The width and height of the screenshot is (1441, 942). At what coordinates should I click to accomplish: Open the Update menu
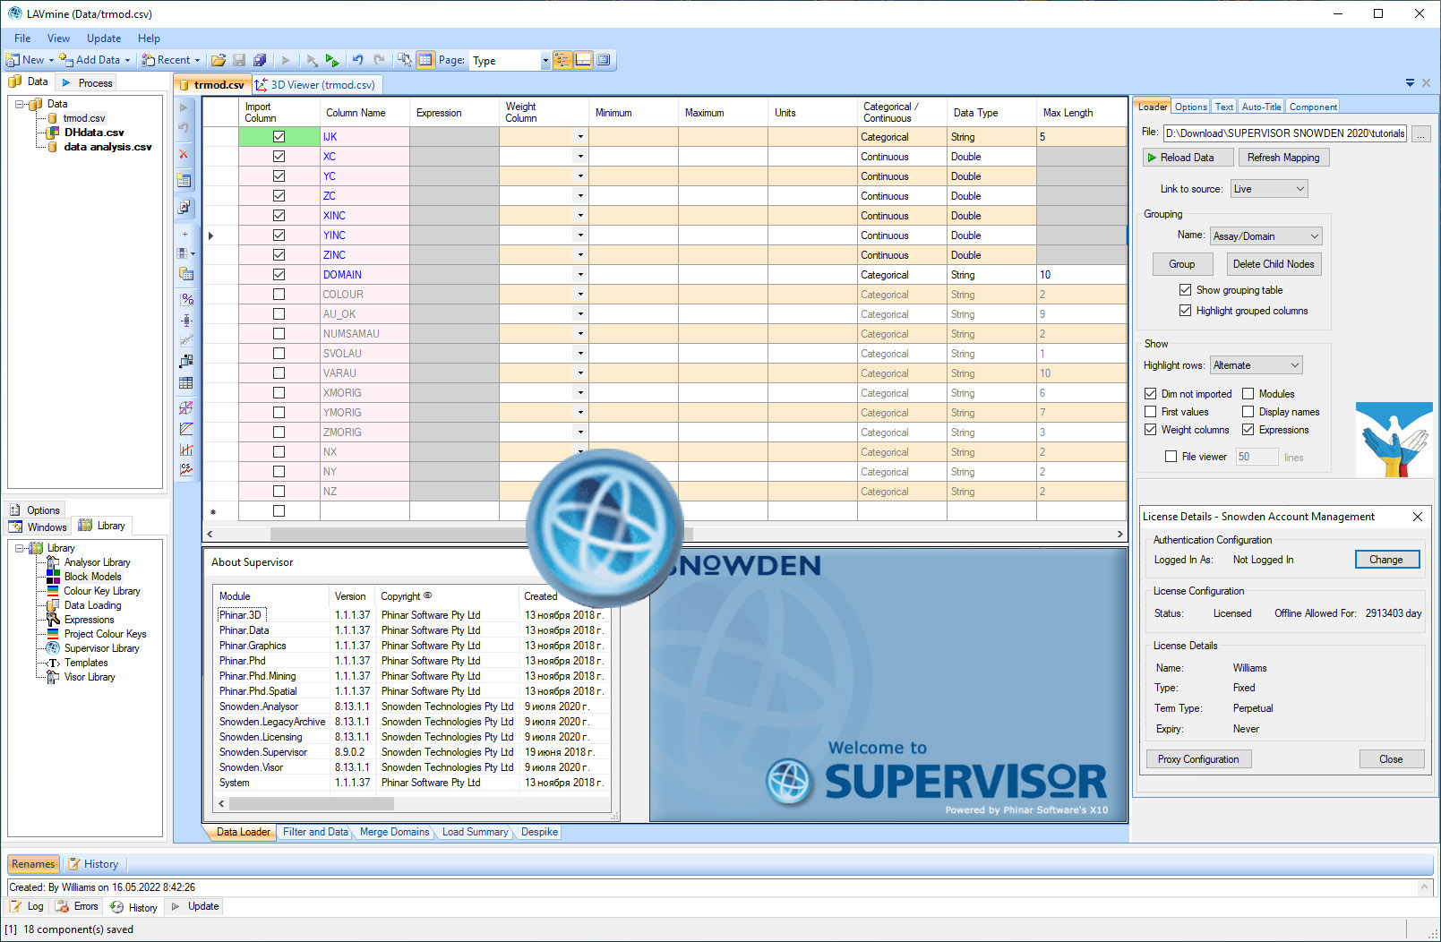tap(104, 39)
